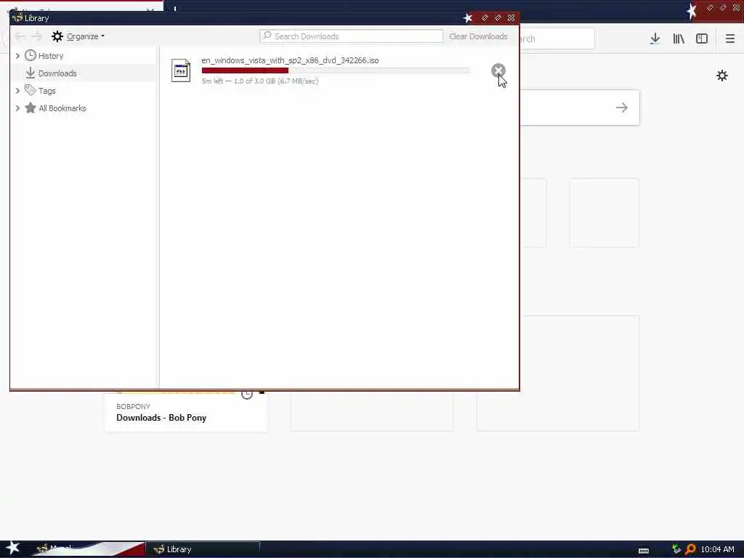
Task: Focus the Search Downloads field
Action: click(x=351, y=36)
